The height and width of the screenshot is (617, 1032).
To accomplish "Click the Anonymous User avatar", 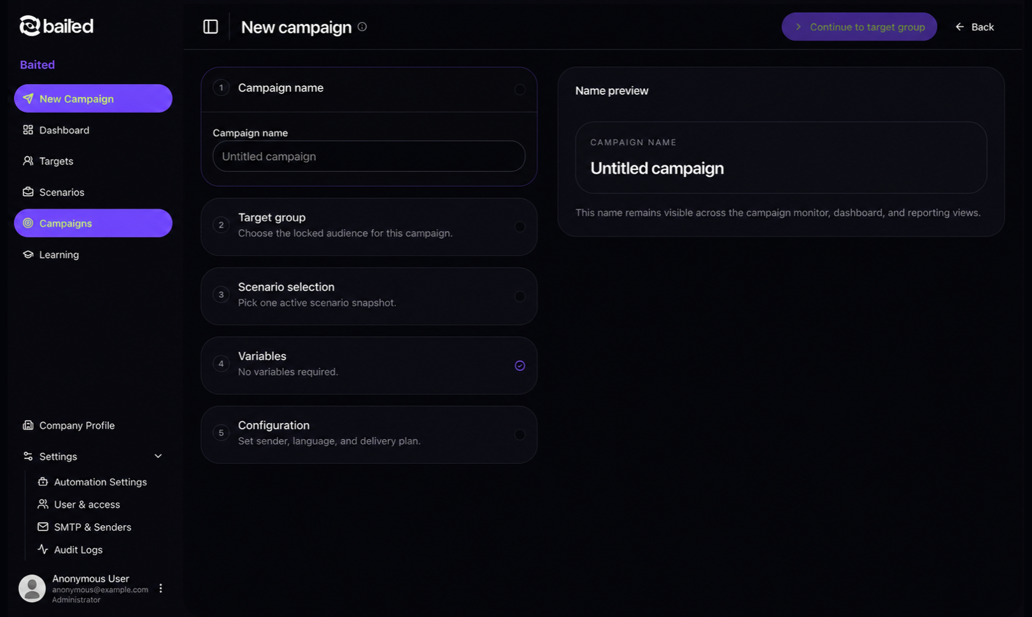I will [32, 588].
